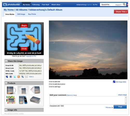Go to All Albums breadcrumb
This screenshot has height=116, width=130.
click(x=21, y=10)
